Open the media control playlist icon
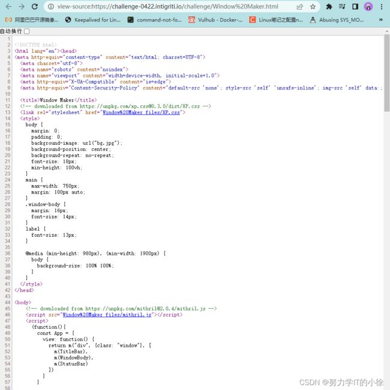 (x=342, y=7)
